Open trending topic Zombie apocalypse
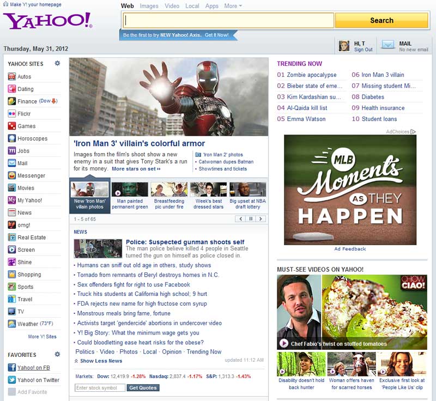Image resolution: width=436 pixels, height=401 pixels. pos(311,75)
